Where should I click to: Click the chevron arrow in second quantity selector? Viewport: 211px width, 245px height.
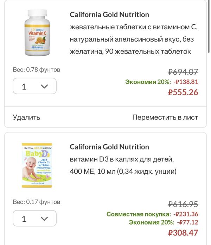(x=44, y=219)
